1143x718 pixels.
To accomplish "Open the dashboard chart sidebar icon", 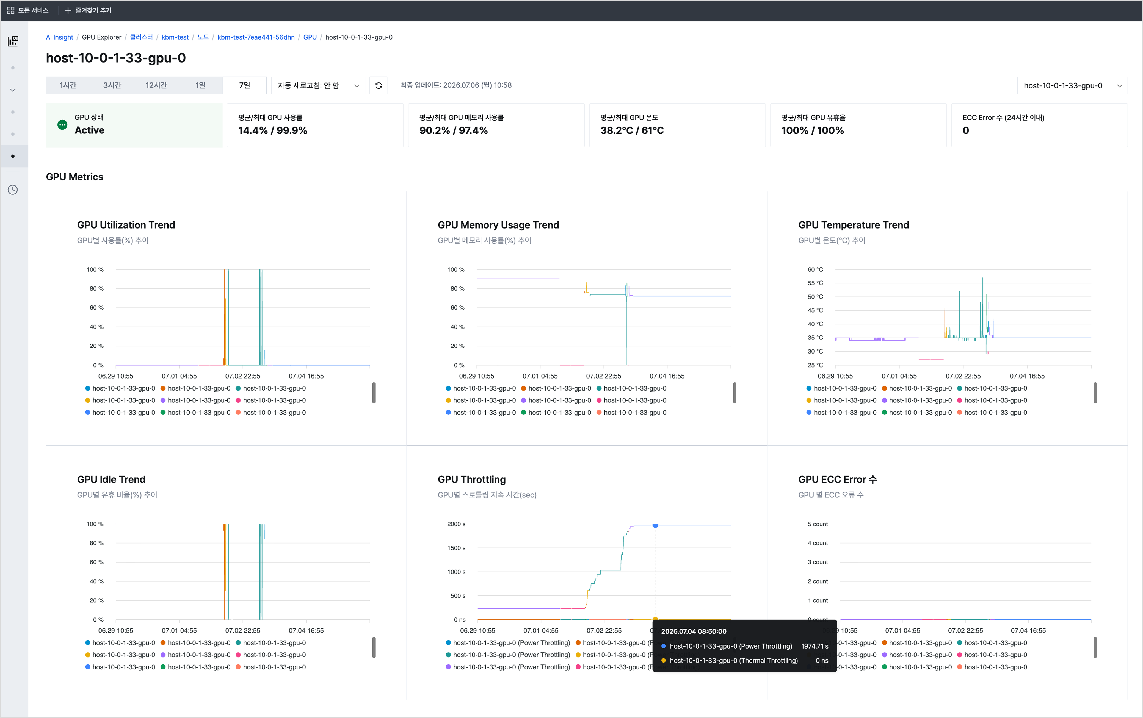I will (13, 41).
